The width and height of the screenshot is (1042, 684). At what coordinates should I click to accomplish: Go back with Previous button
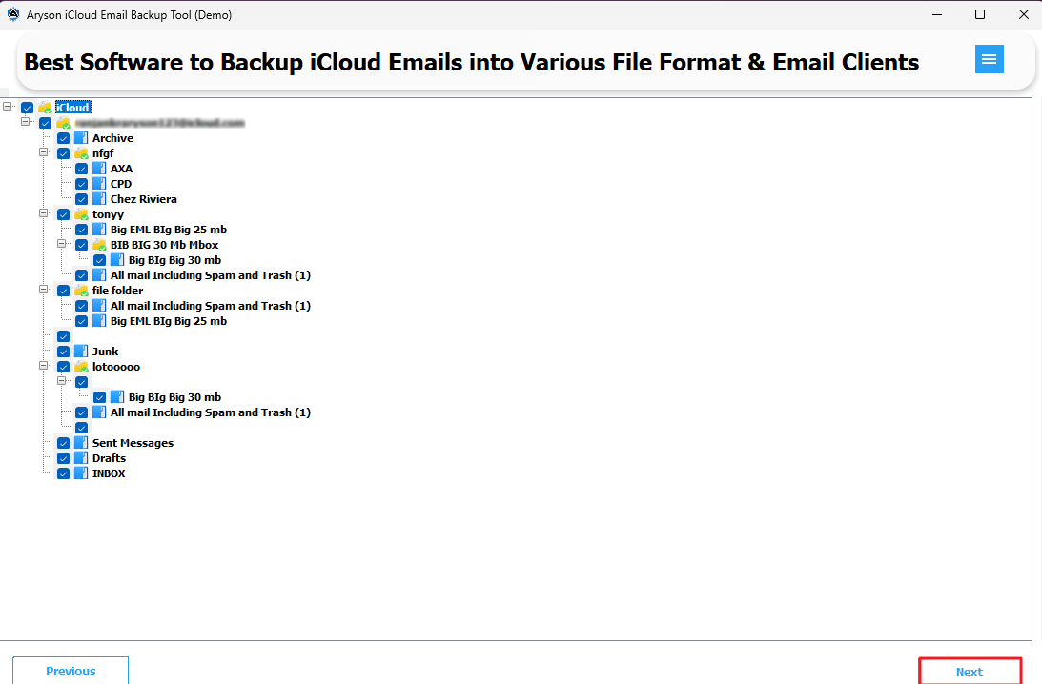click(71, 671)
